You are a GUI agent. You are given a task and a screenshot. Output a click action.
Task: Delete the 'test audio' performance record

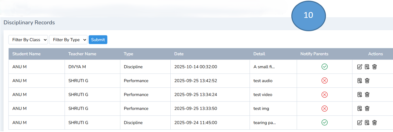367,81
